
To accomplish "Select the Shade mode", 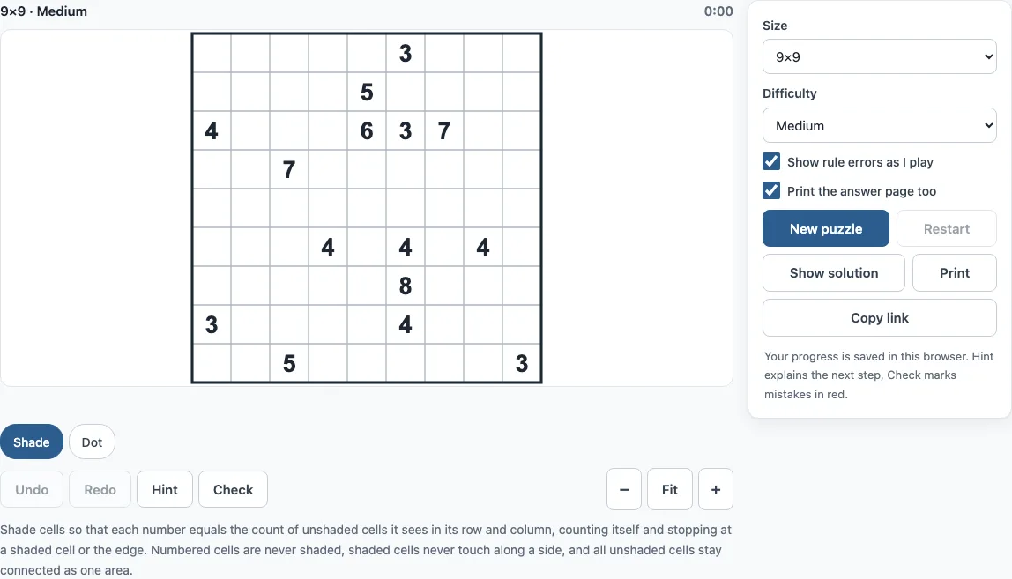I will coord(32,442).
